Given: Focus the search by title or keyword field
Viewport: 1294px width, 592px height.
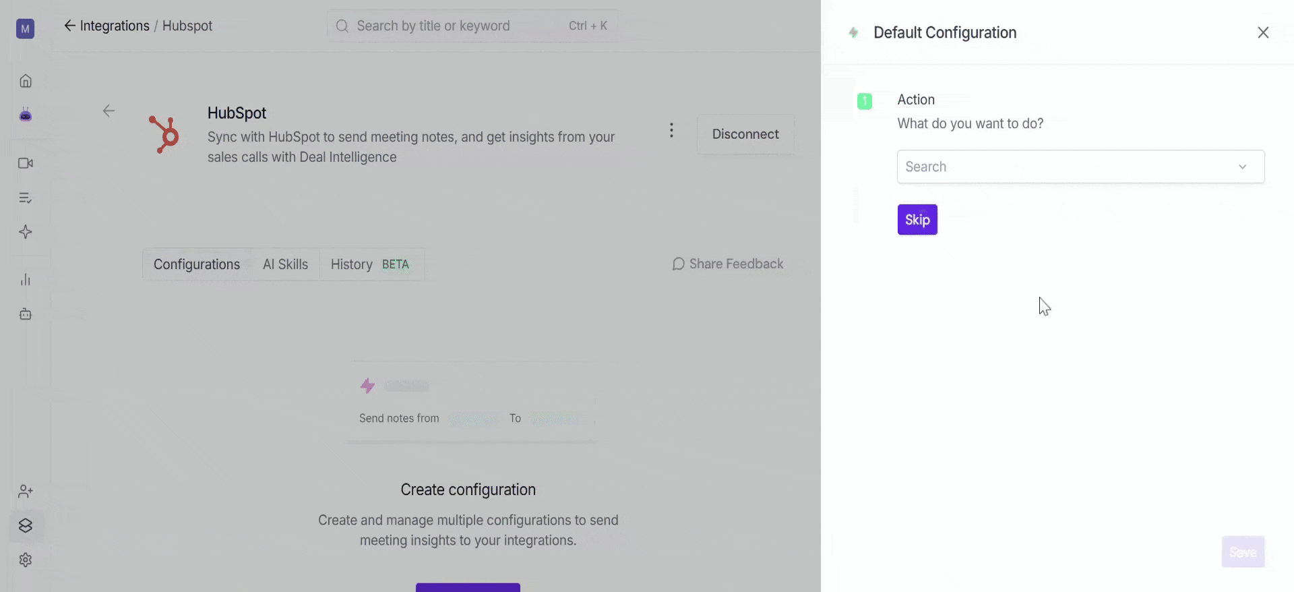Looking at the screenshot, I should 472,26.
